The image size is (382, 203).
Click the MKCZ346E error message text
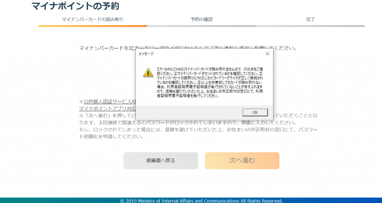tap(210, 83)
